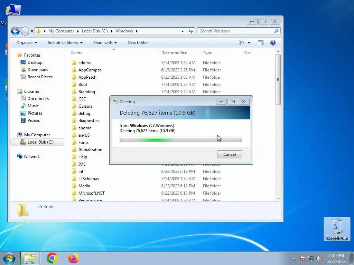Screen dimensions: 354x265
Task: Open the Videos library icon
Action: [23, 120]
